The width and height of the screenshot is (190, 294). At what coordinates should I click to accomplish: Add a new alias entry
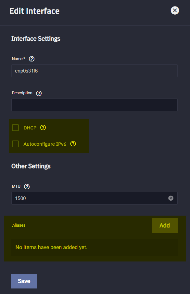(x=165, y=225)
